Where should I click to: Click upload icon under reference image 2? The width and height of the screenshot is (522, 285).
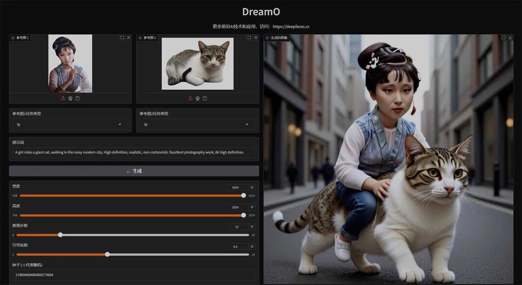[190, 98]
